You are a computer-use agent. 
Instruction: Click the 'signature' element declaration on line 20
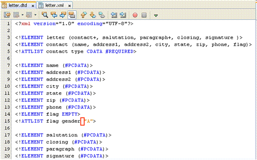pos(62,156)
